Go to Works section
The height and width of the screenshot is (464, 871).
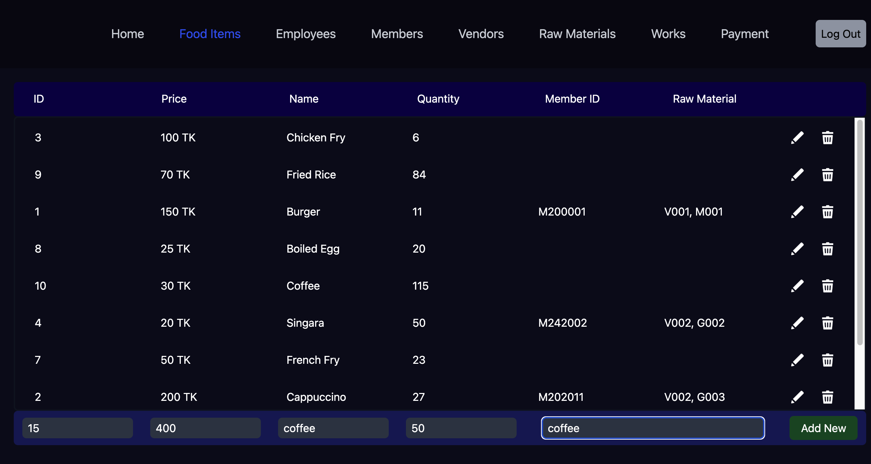(x=668, y=34)
